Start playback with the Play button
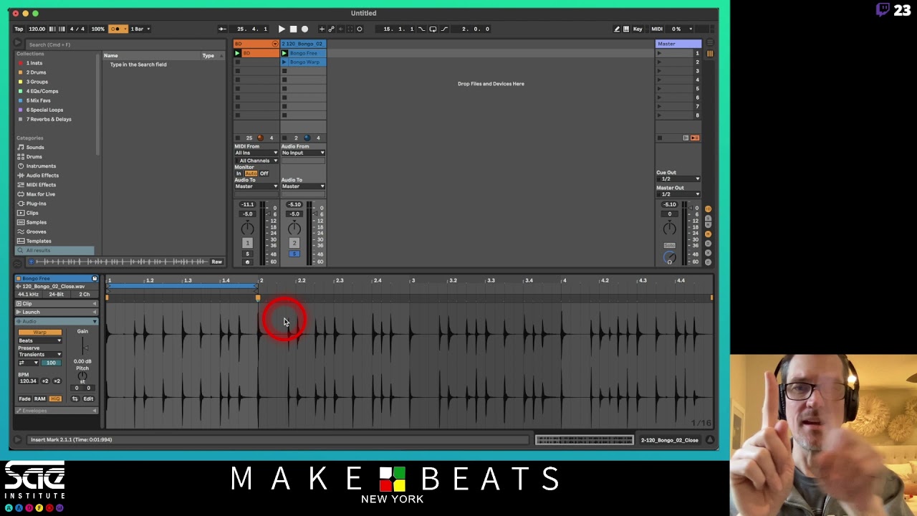The height and width of the screenshot is (516, 917). point(282,29)
